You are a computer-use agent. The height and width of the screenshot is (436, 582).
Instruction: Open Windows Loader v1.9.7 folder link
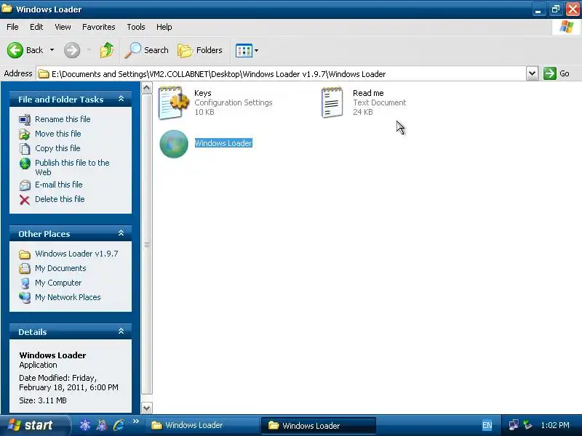tap(76, 254)
